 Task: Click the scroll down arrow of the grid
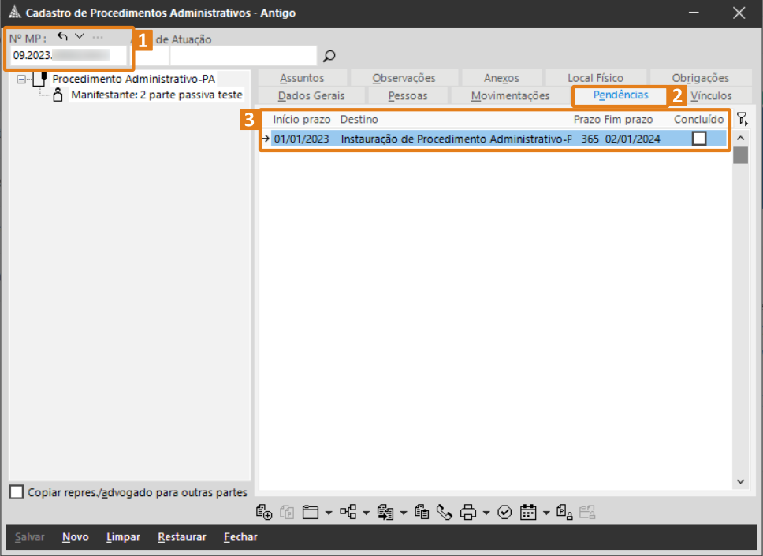(x=741, y=481)
